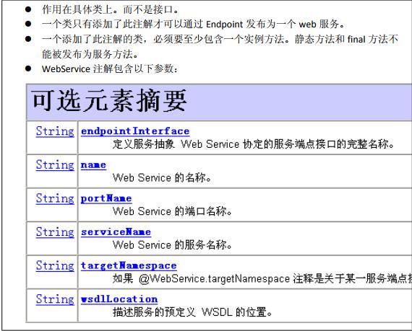Open the serviceName link
The image size is (412, 331).
pos(116,232)
